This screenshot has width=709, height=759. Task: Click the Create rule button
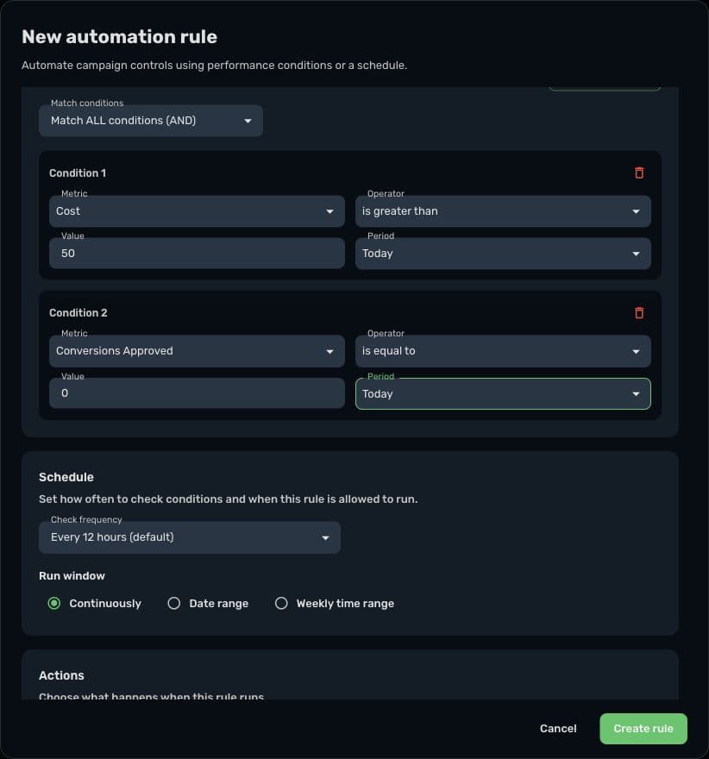click(x=643, y=729)
